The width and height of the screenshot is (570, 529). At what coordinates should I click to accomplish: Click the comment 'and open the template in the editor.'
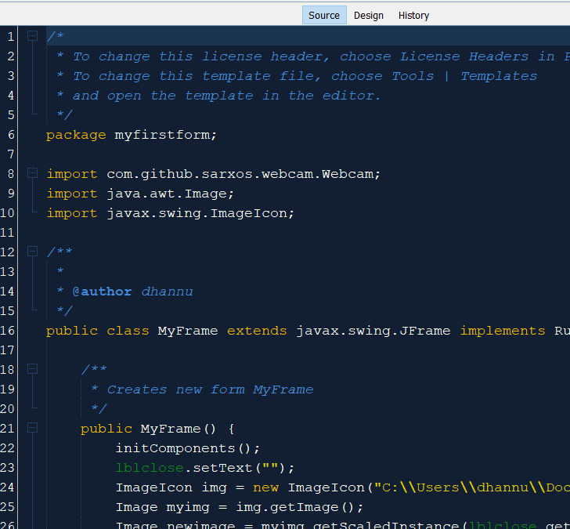(226, 96)
